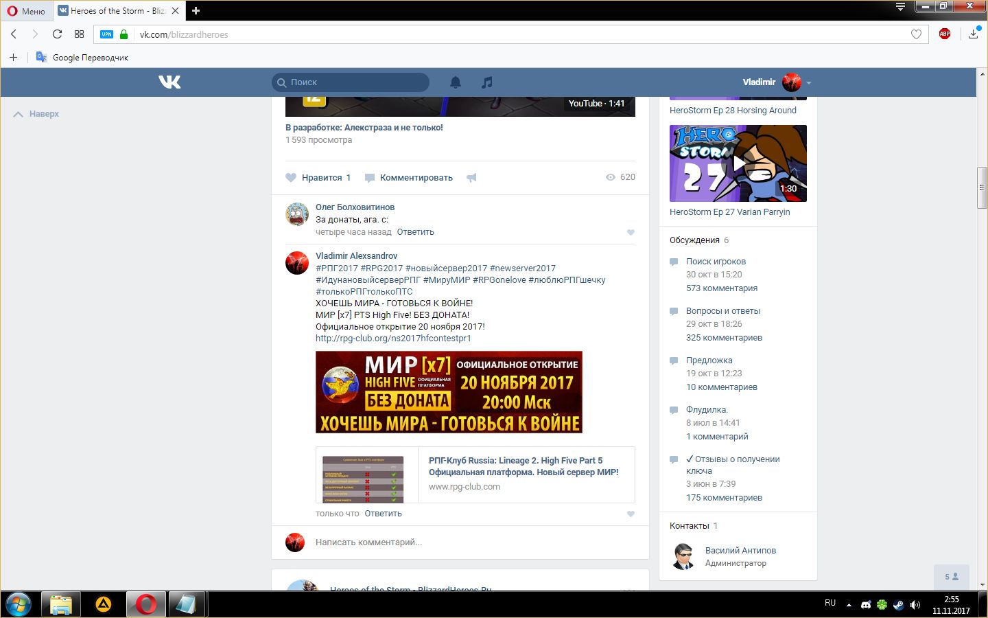Open VK notifications bell
The width and height of the screenshot is (988, 618).
(x=456, y=82)
